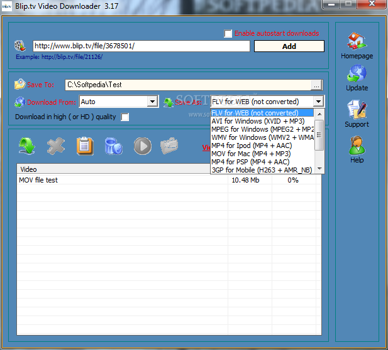This screenshot has height=350, width=388.
Task: Click the Update globe icon
Action: (x=357, y=73)
